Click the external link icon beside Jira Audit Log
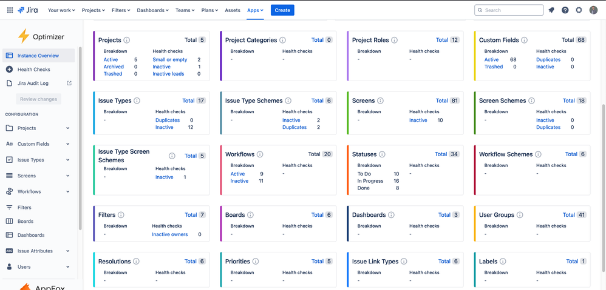Image resolution: width=606 pixels, height=290 pixels. (69, 83)
